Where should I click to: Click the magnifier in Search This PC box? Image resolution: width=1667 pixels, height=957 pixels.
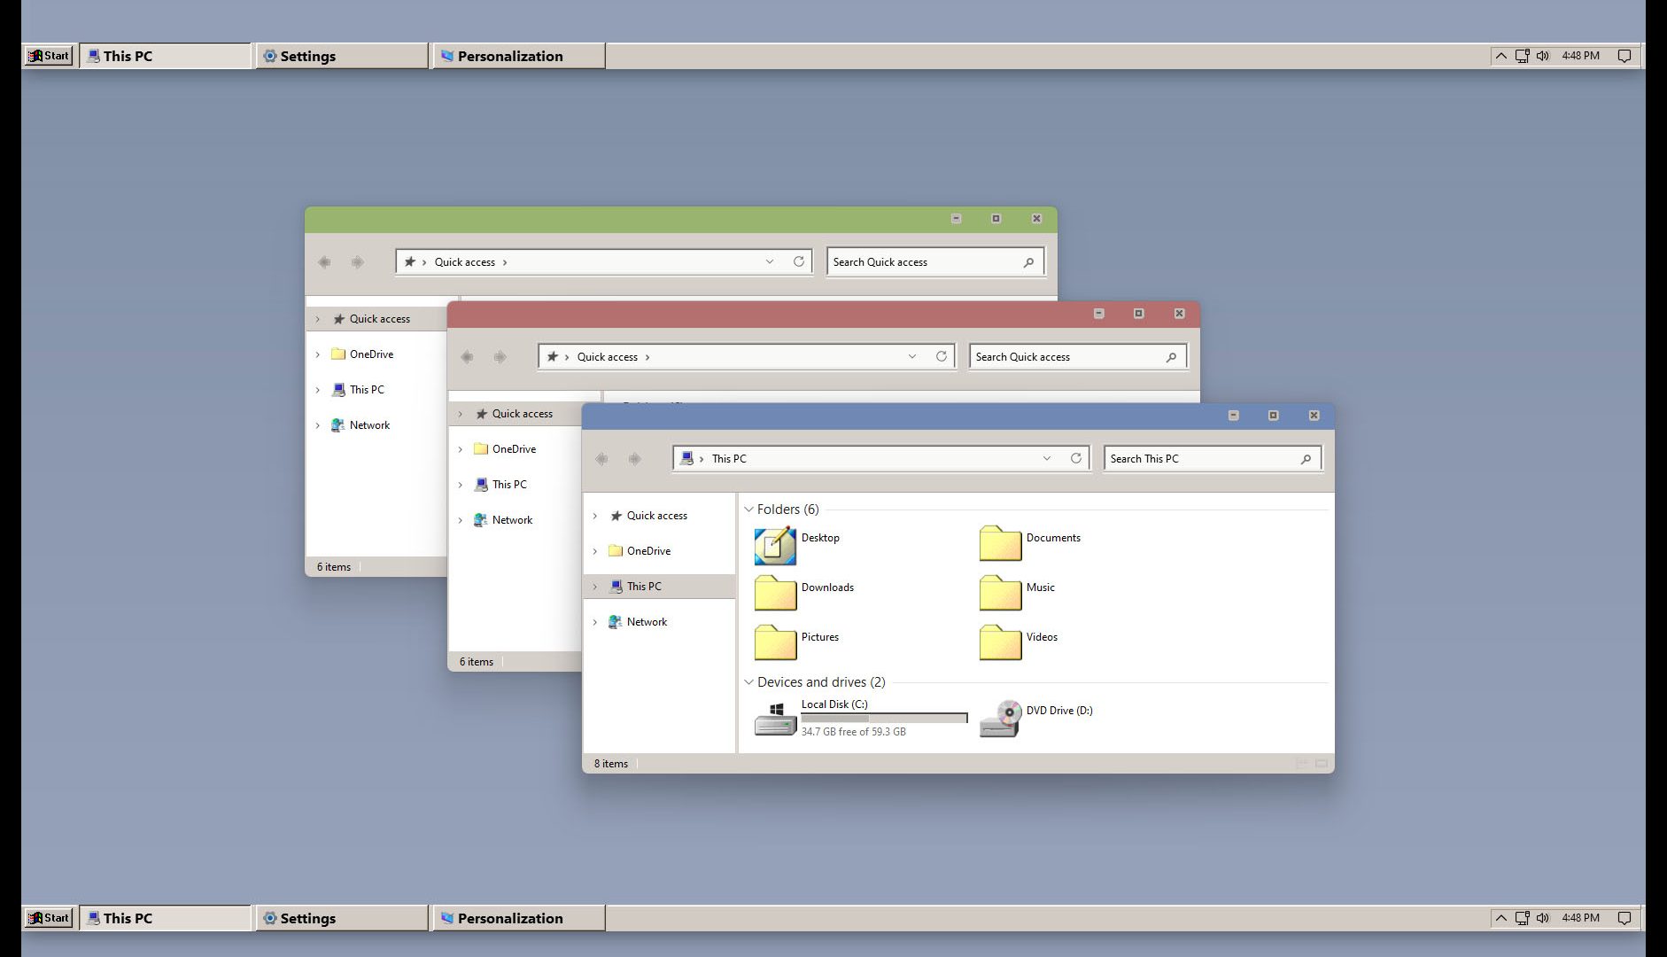point(1305,459)
